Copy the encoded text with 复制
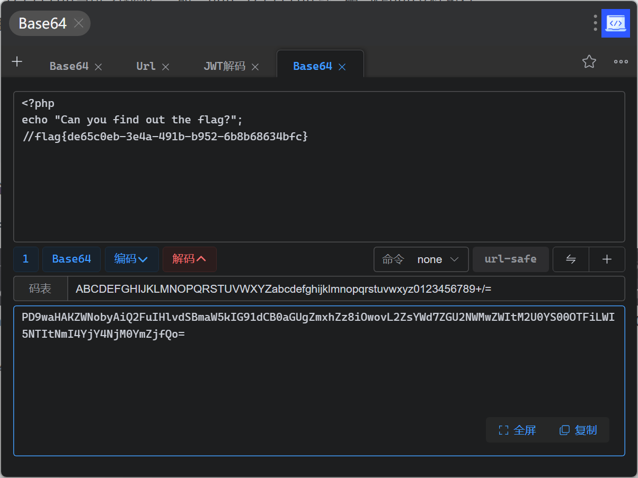The height and width of the screenshot is (478, 638). [x=578, y=430]
